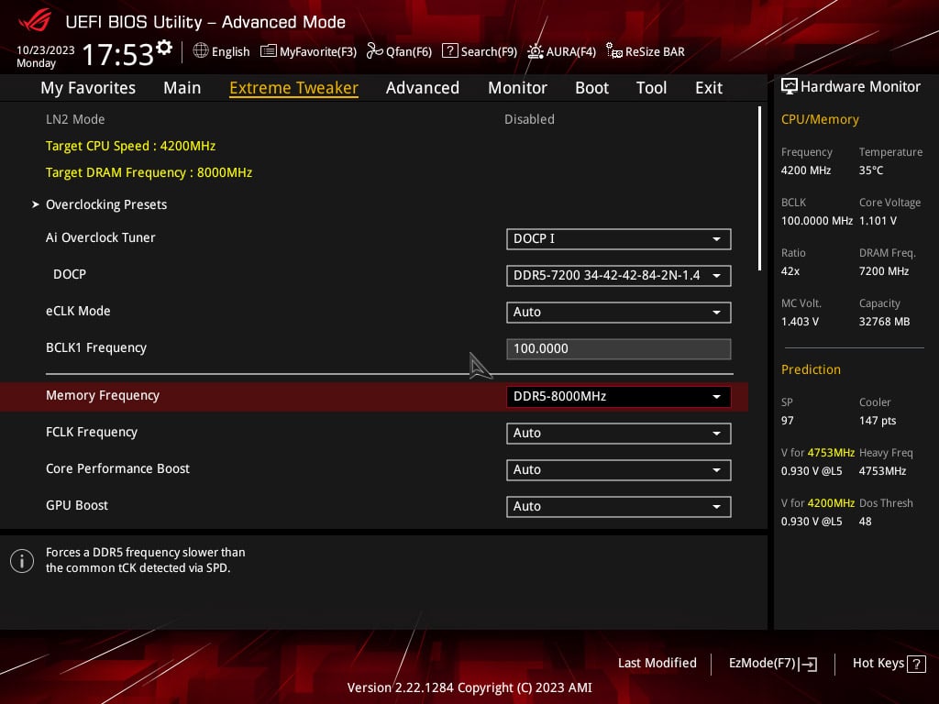
Task: Open the DOCP profile dropdown
Action: click(x=618, y=275)
